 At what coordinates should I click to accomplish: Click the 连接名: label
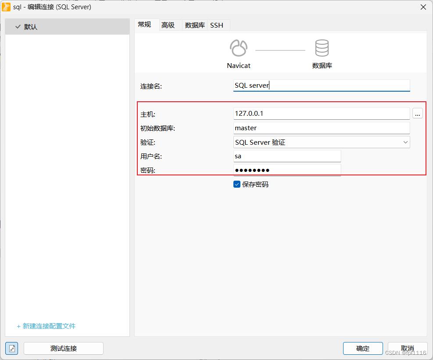151,86
